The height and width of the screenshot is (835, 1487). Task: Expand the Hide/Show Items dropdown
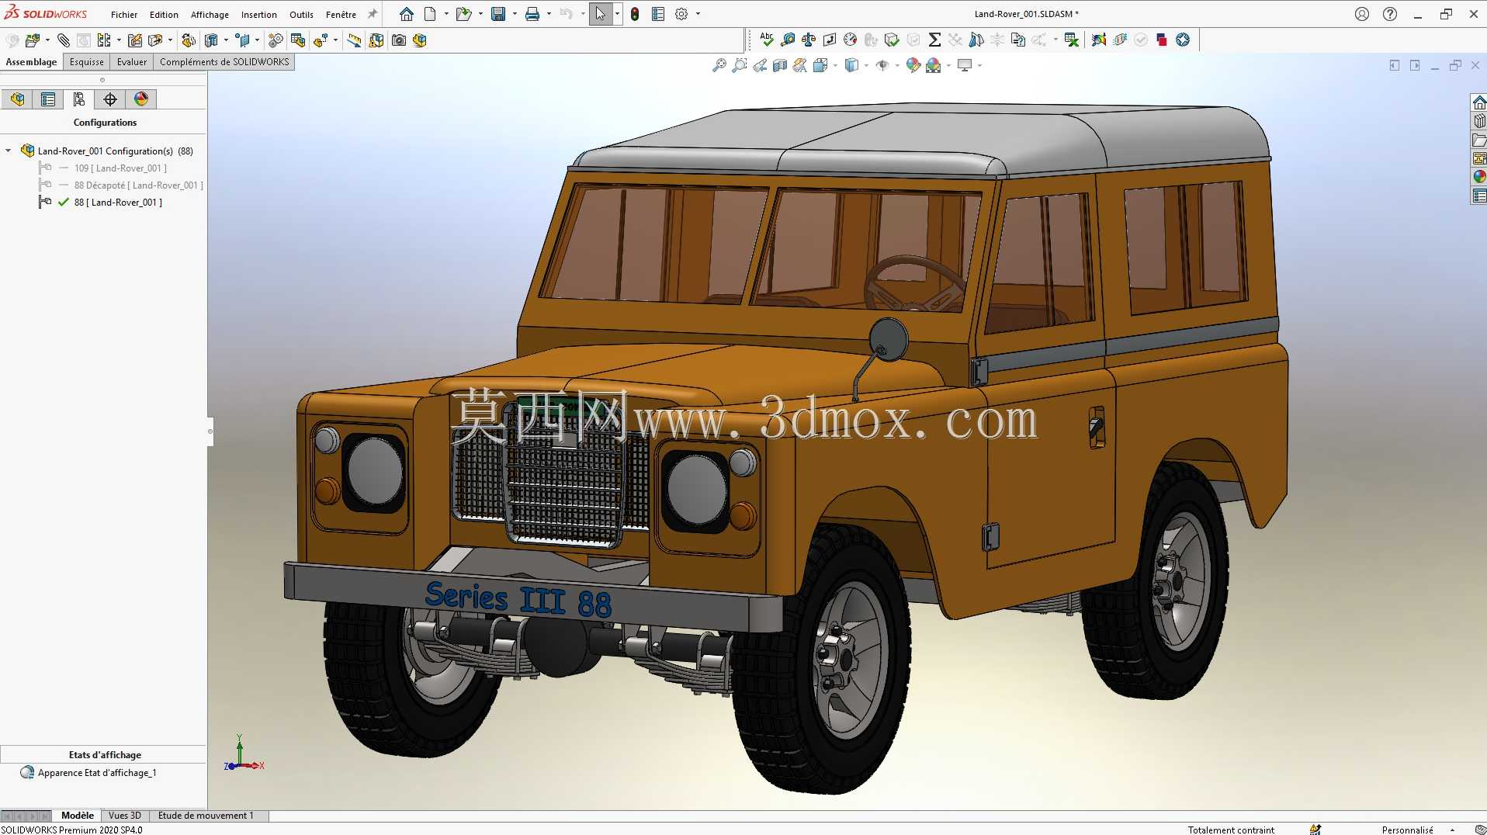pyautogui.click(x=897, y=65)
